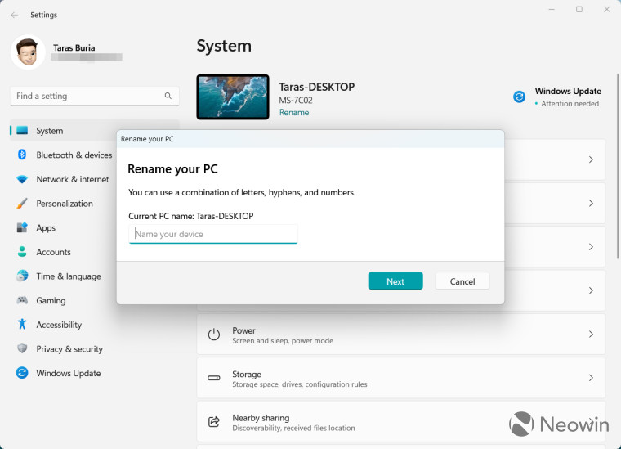Go to Privacy & security label
Viewport: 621px width, 449px height.
click(69, 348)
